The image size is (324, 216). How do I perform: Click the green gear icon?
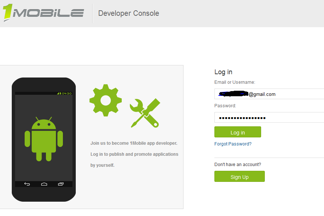[106, 100]
